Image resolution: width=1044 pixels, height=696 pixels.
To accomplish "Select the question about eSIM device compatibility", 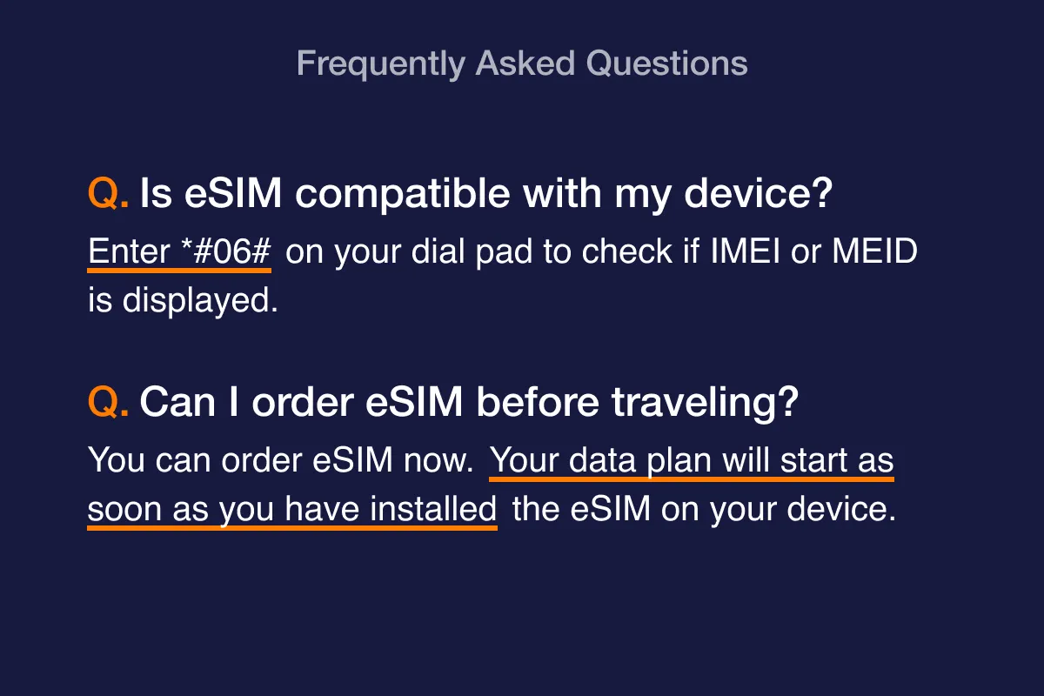I will (486, 195).
